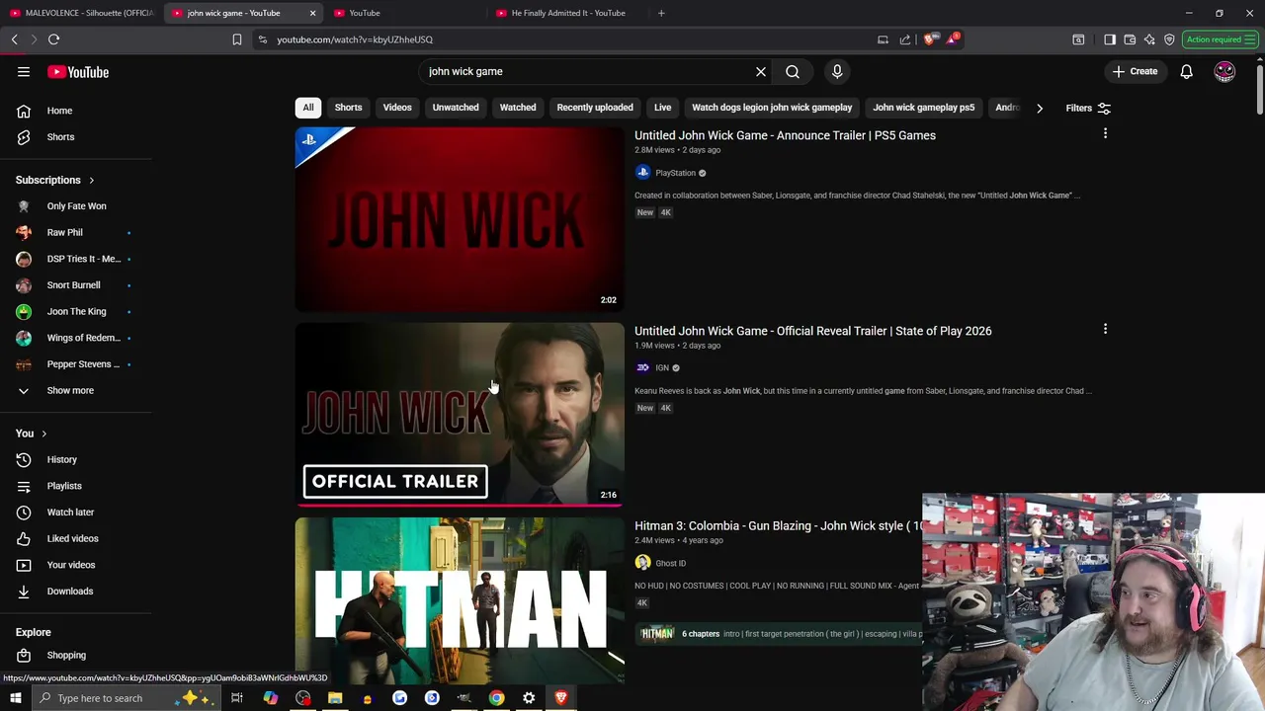Open Hitman 3 Colombia Gun Blazing title
This screenshot has height=711, width=1265.
[x=778, y=526]
